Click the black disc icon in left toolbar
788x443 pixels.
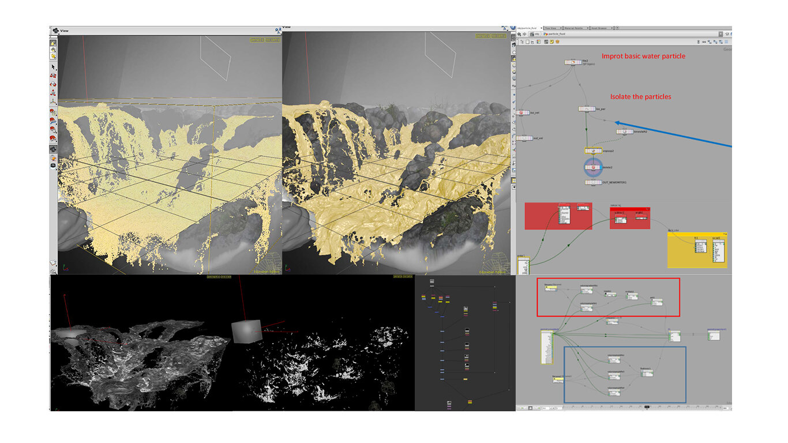pos(53,166)
